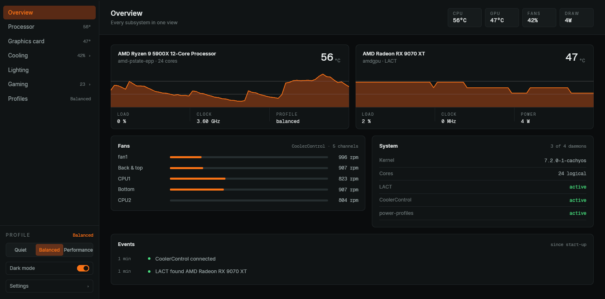Screen dimensions: 605x299
Task: Click the green dot beside CoolerControl connected
Action: (x=149, y=259)
